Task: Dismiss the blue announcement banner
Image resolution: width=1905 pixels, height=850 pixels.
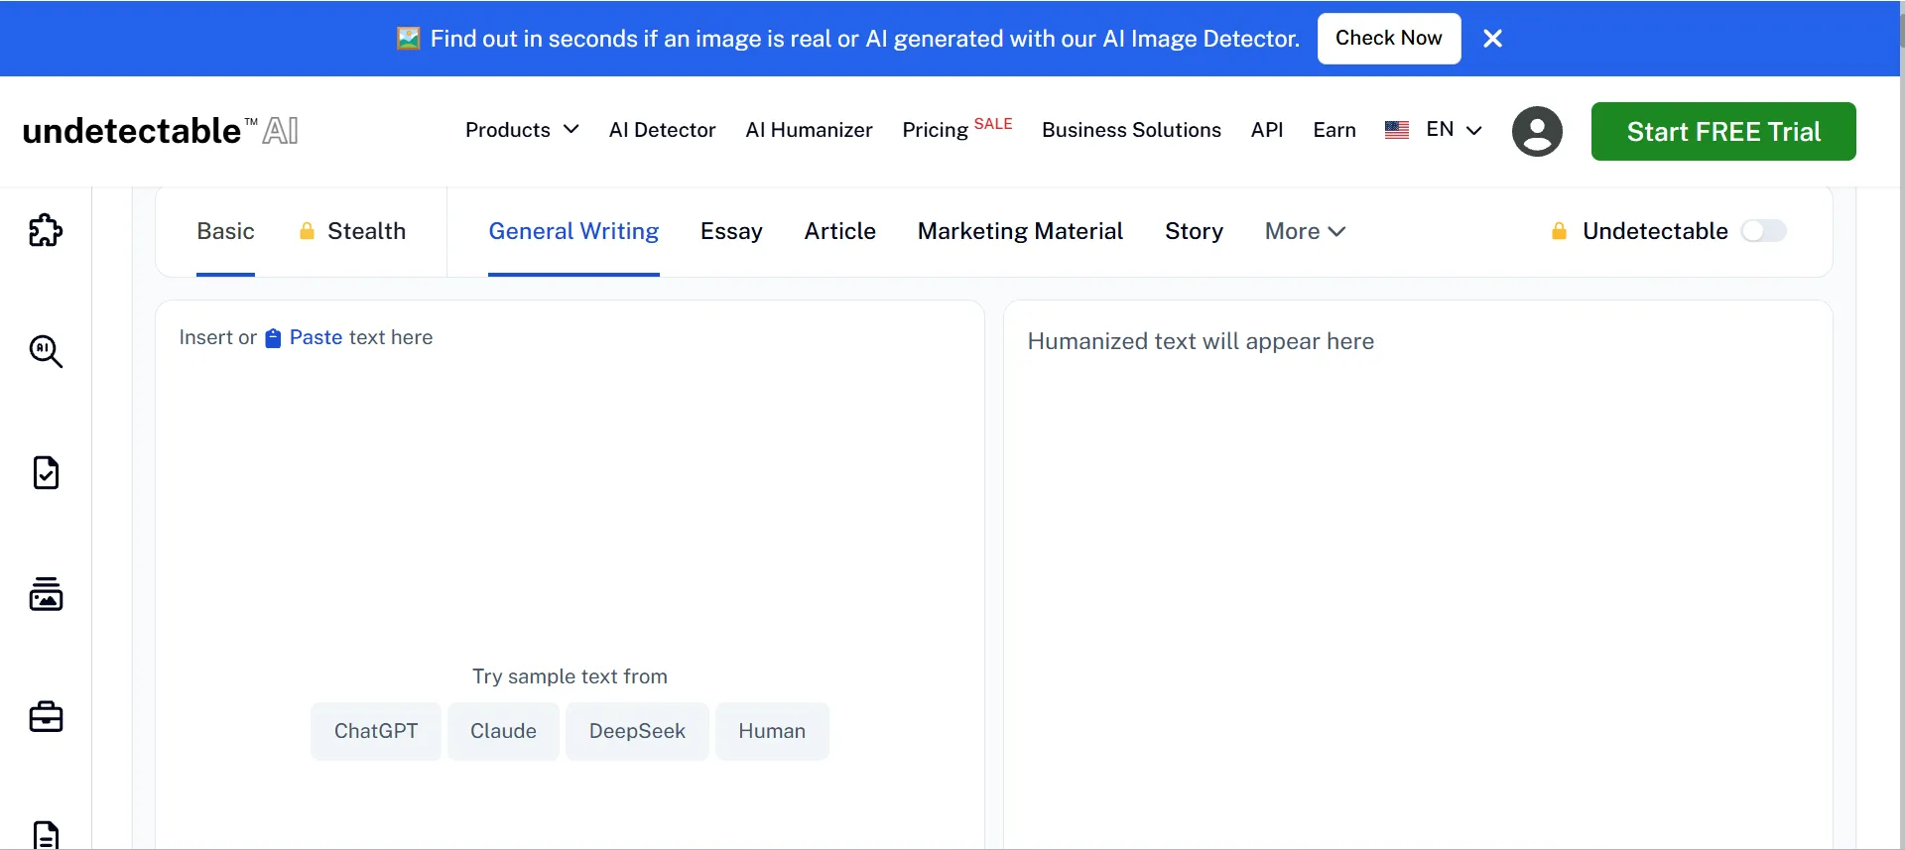Action: (x=1492, y=39)
